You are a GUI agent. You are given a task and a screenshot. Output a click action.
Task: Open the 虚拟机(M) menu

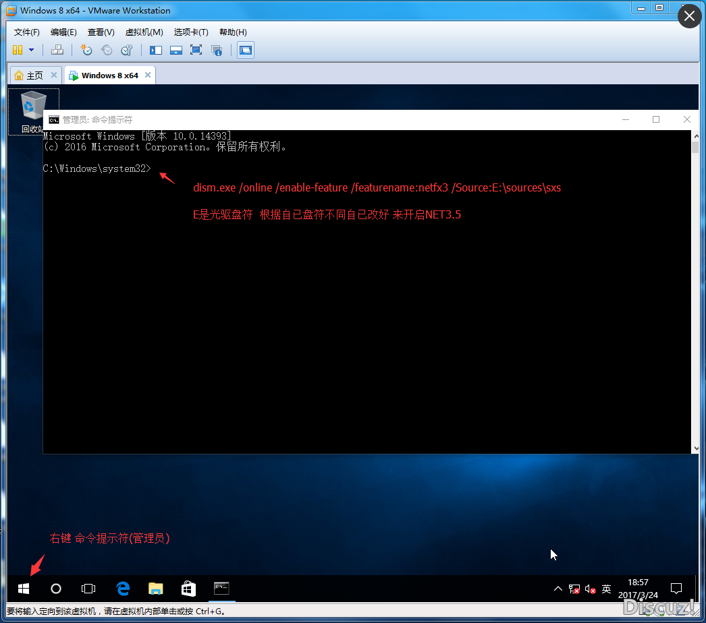pyautogui.click(x=144, y=32)
